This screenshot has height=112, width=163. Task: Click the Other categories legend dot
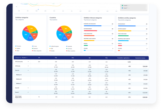(x=32, y=51)
